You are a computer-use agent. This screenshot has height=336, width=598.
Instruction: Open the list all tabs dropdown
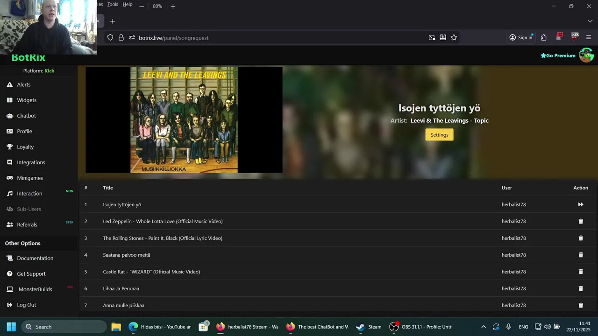point(590,21)
